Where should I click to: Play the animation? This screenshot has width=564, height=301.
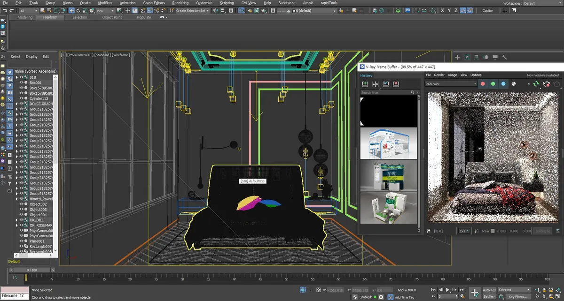[448, 290]
